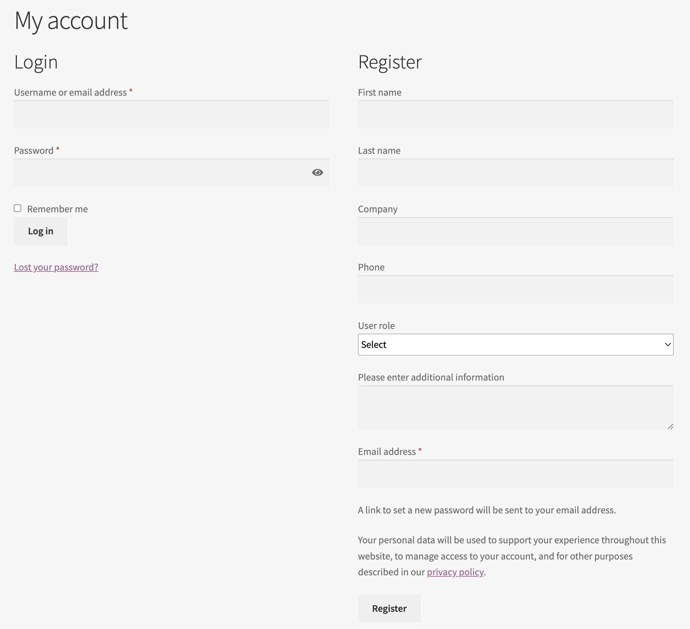The image size is (690, 629).
Task: Click the textarea resize handle corner
Action: (x=670, y=427)
